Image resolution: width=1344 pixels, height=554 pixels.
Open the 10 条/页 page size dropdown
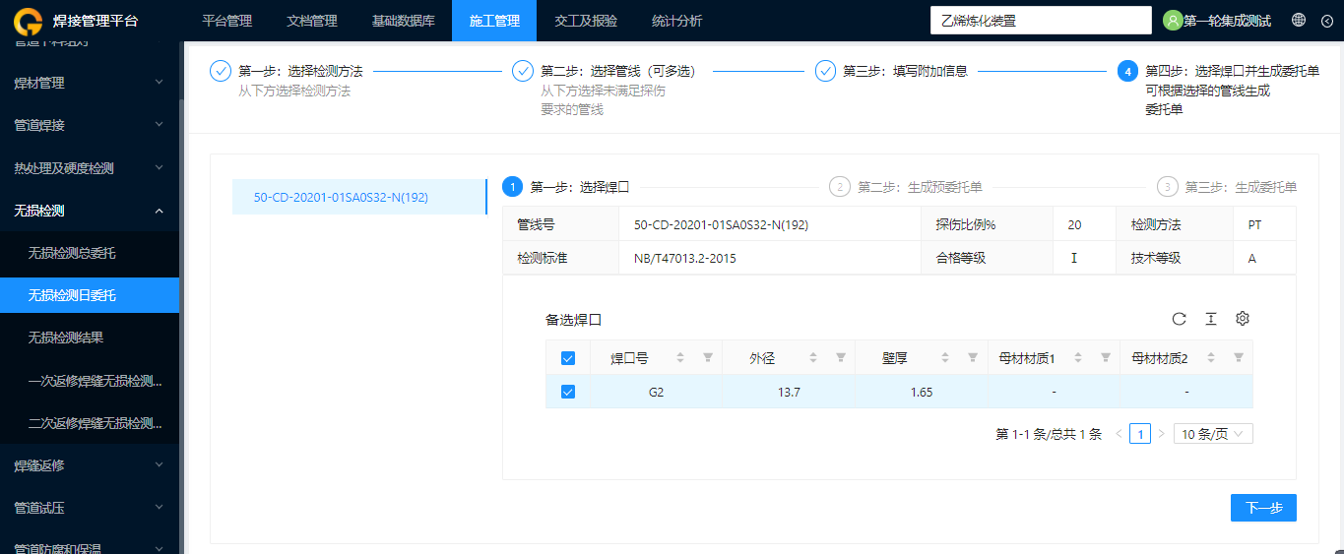tap(1213, 434)
